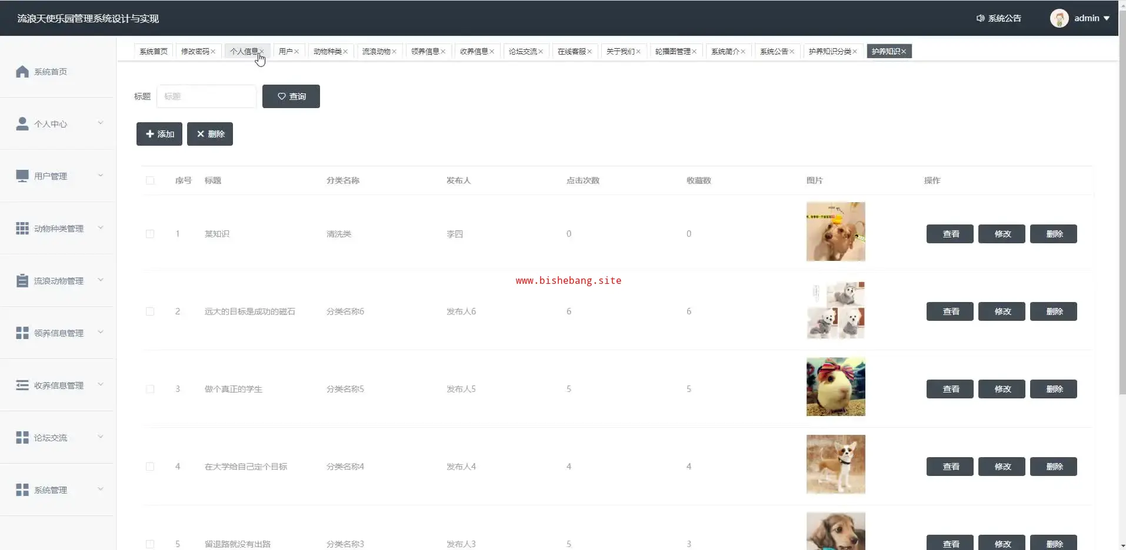This screenshot has width=1126, height=550.
Task: Close the 系统简介 tab
Action: (743, 52)
